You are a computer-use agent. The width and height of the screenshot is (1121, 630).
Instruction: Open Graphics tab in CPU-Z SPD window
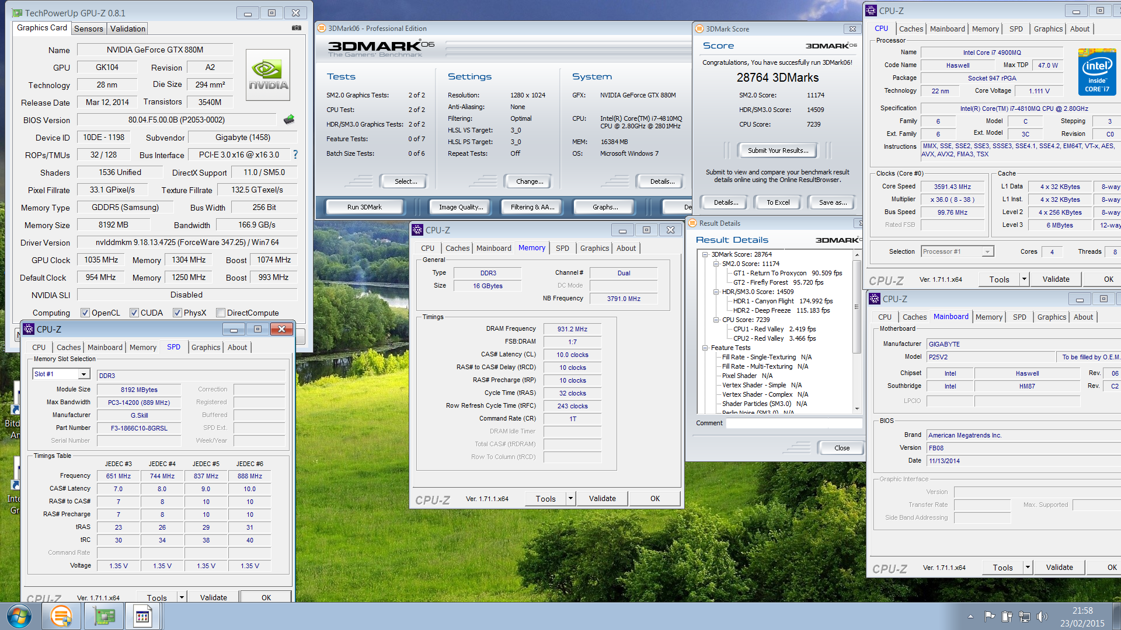click(206, 347)
